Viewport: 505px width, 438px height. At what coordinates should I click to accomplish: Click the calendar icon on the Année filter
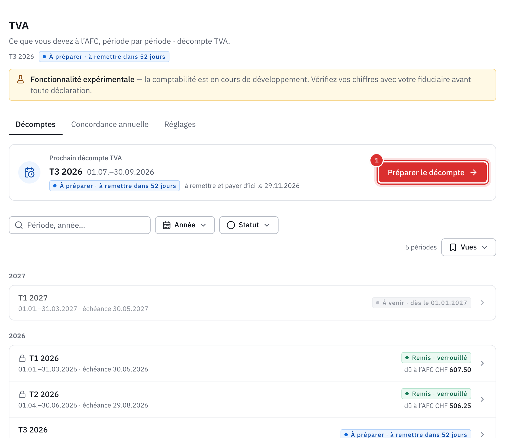coord(167,225)
